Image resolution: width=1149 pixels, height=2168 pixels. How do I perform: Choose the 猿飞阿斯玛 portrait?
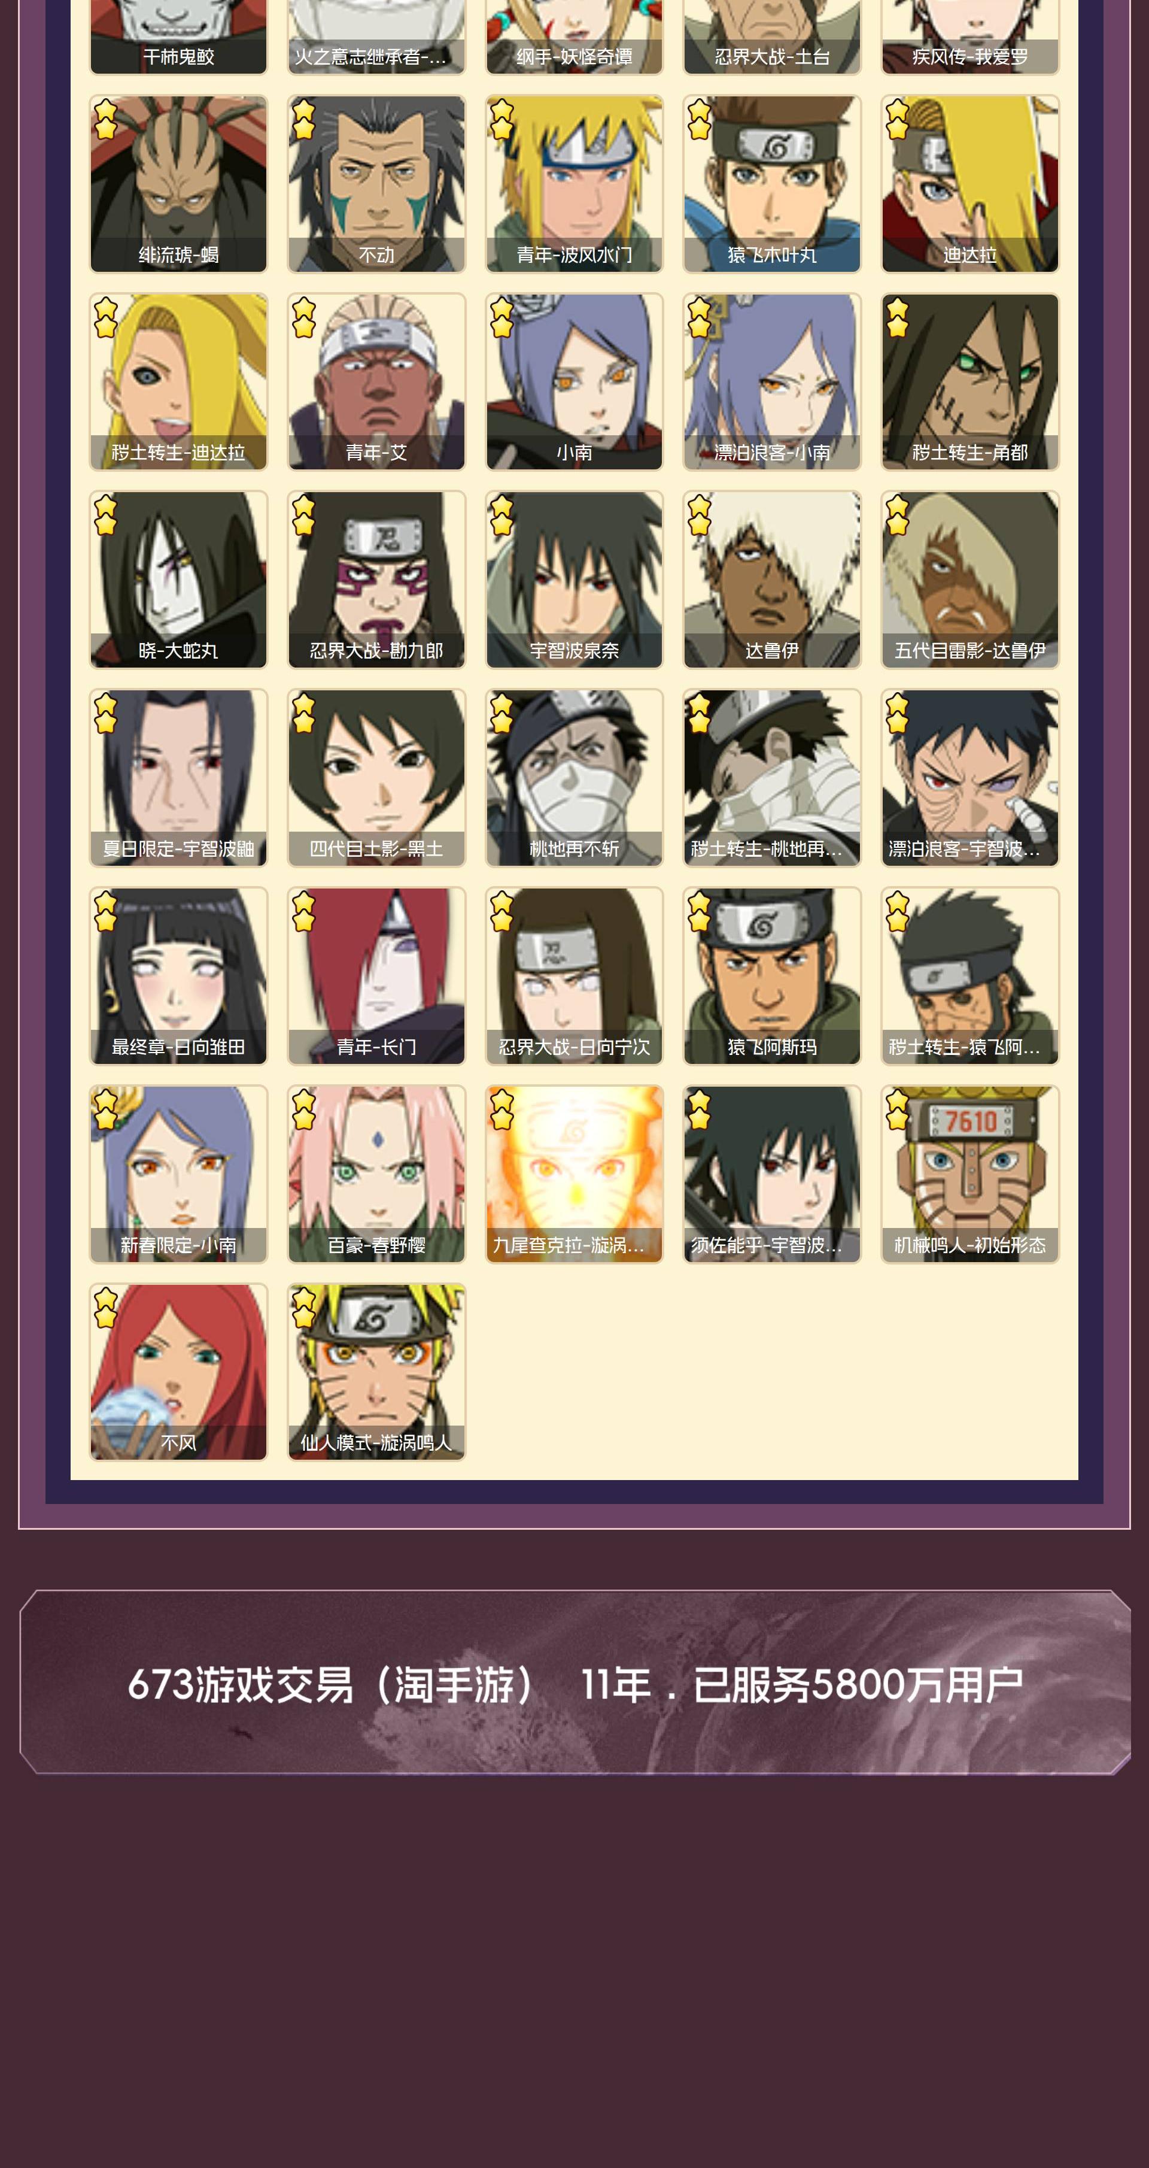pyautogui.click(x=772, y=977)
